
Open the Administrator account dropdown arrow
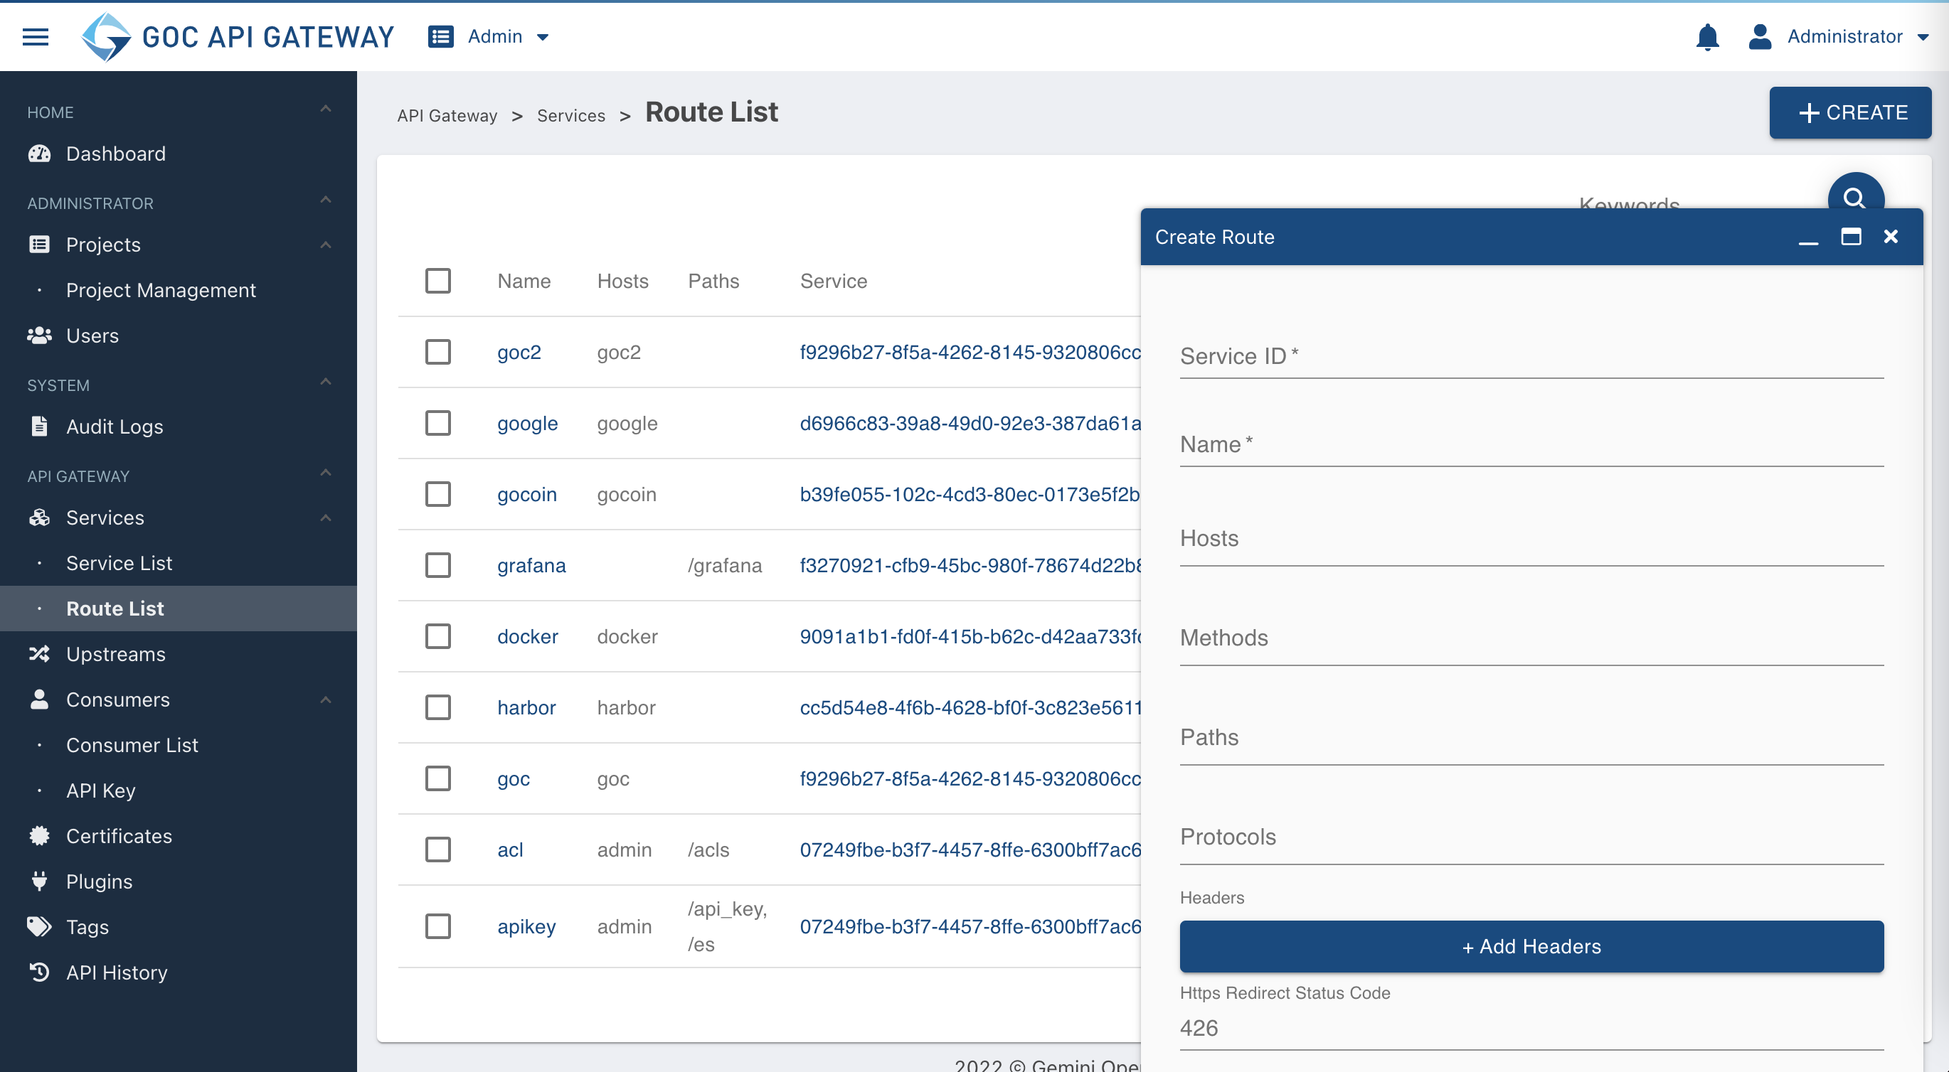pos(1923,37)
